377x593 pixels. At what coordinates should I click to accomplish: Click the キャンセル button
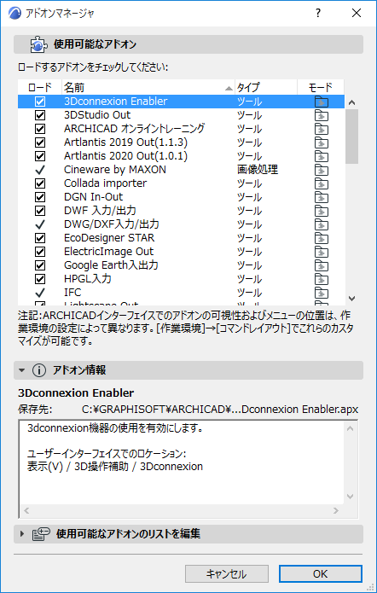[x=227, y=573]
